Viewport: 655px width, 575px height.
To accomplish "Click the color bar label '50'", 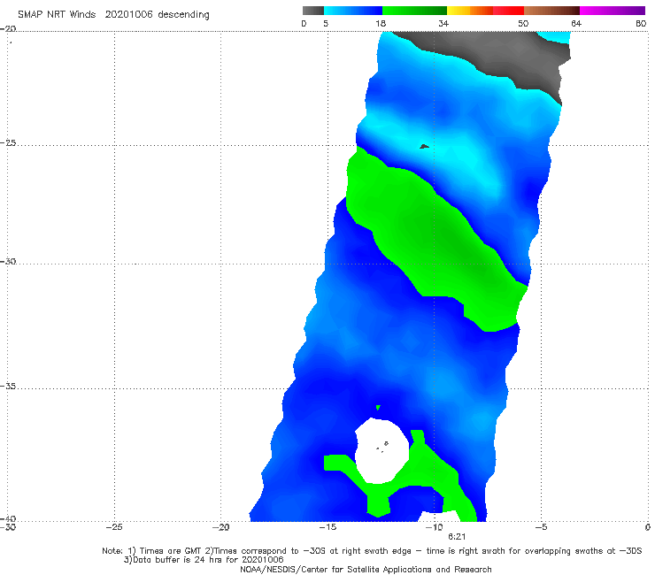I will [523, 23].
